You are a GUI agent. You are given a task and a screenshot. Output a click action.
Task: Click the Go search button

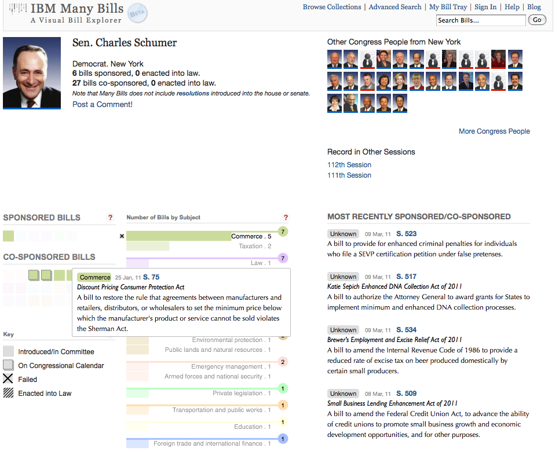click(537, 20)
